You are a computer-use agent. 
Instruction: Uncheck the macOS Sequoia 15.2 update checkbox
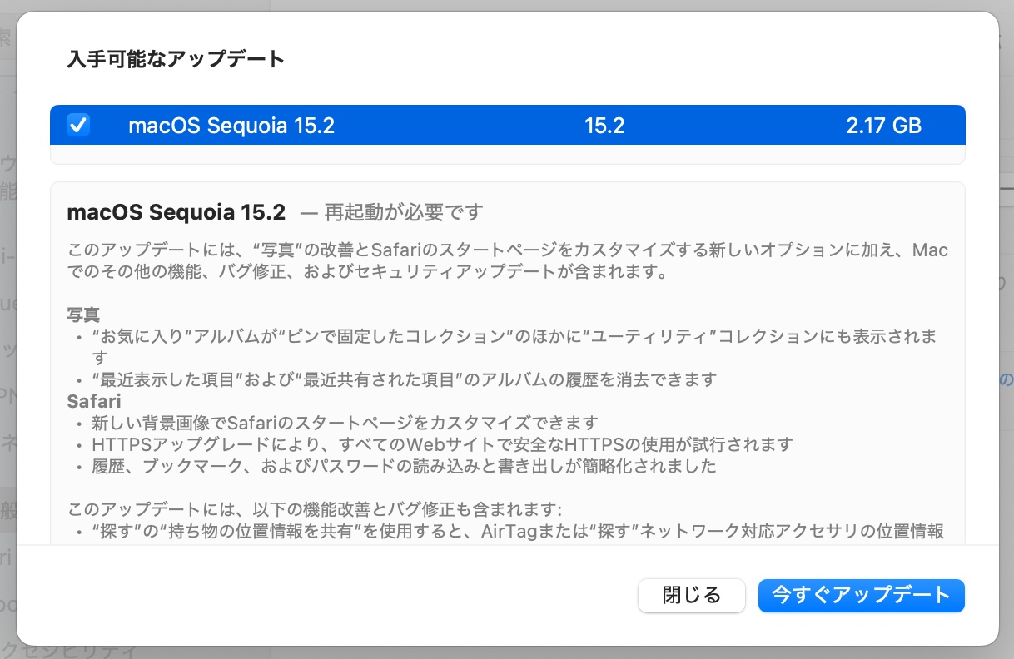click(78, 126)
